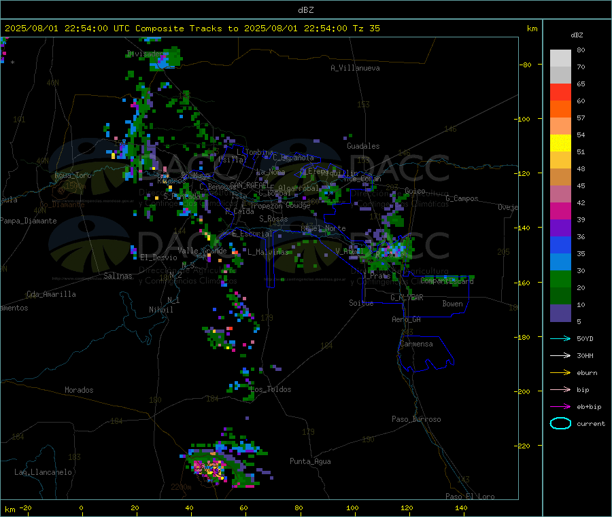Select the red 60-65 dBZ legend swatch

pos(560,92)
